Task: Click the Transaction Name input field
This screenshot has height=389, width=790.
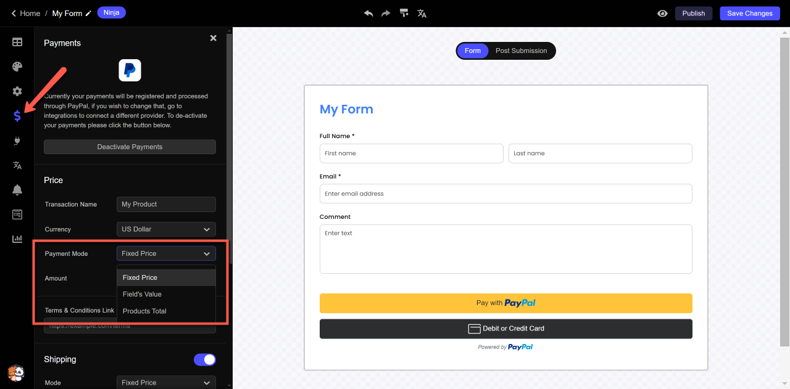Action: tap(166, 204)
